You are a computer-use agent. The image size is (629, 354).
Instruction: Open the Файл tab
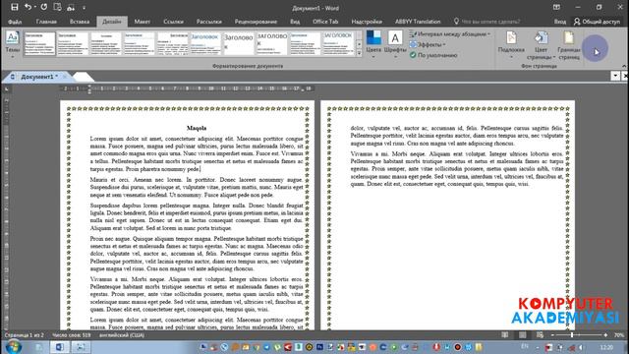click(x=15, y=22)
